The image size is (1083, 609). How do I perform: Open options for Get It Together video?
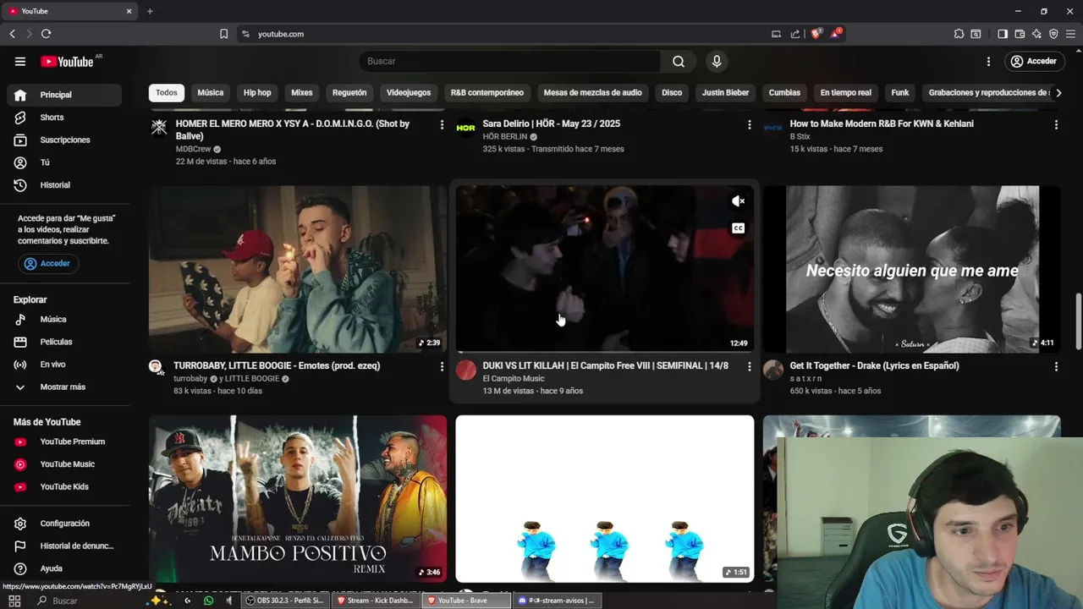1056,366
